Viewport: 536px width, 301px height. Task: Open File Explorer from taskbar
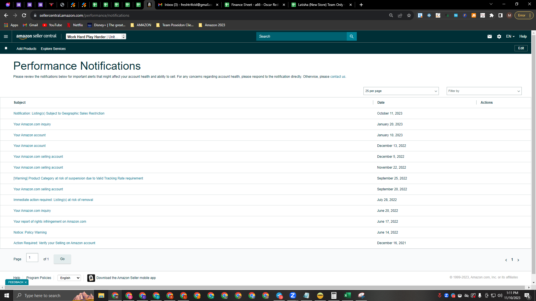101,295
